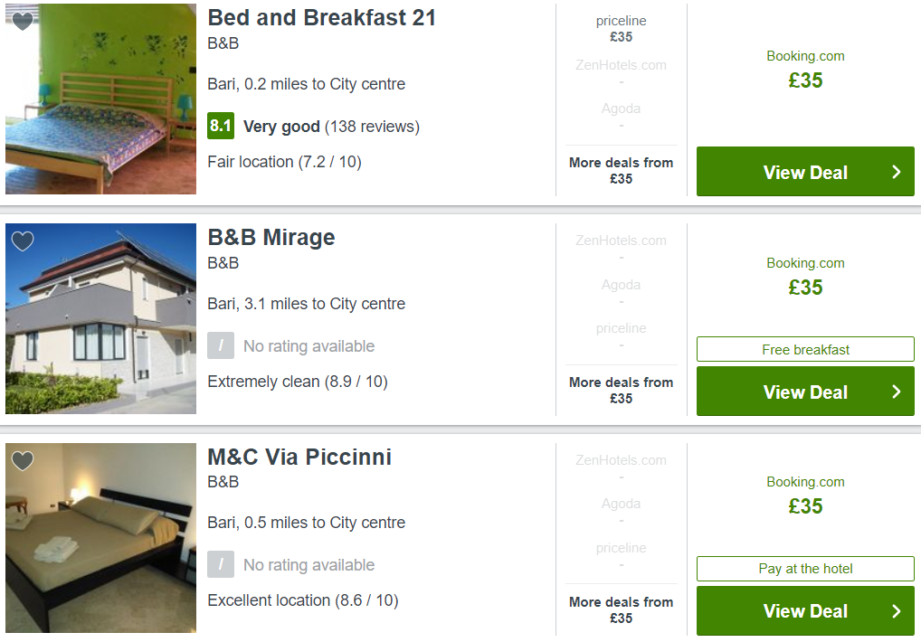This screenshot has height=642, width=921.
Task: View Deal for B&B Mirage
Action: pyautogui.click(x=805, y=392)
